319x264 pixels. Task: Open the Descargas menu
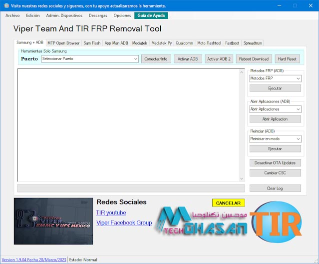98,15
